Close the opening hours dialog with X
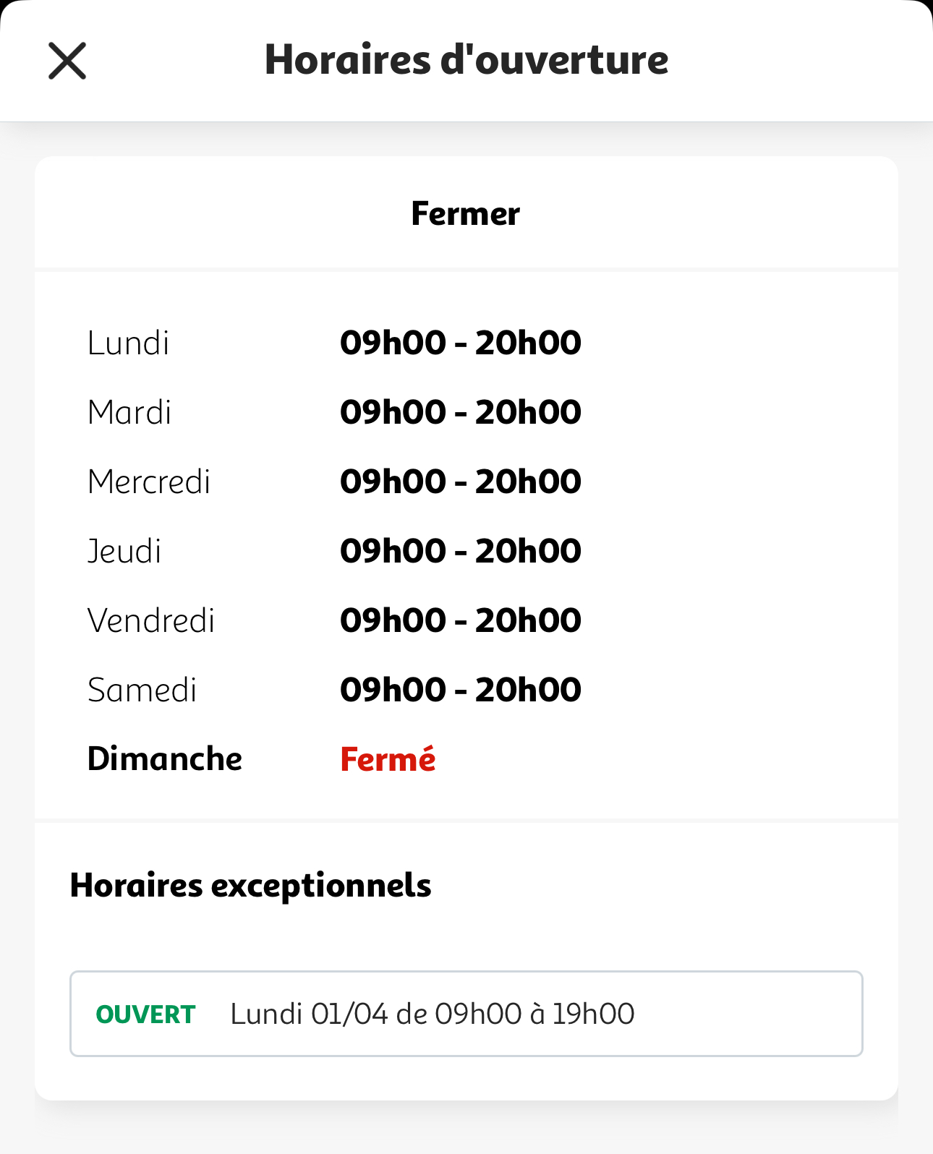933x1154 pixels. click(67, 61)
